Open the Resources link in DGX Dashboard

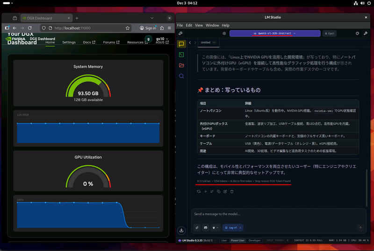point(137,43)
